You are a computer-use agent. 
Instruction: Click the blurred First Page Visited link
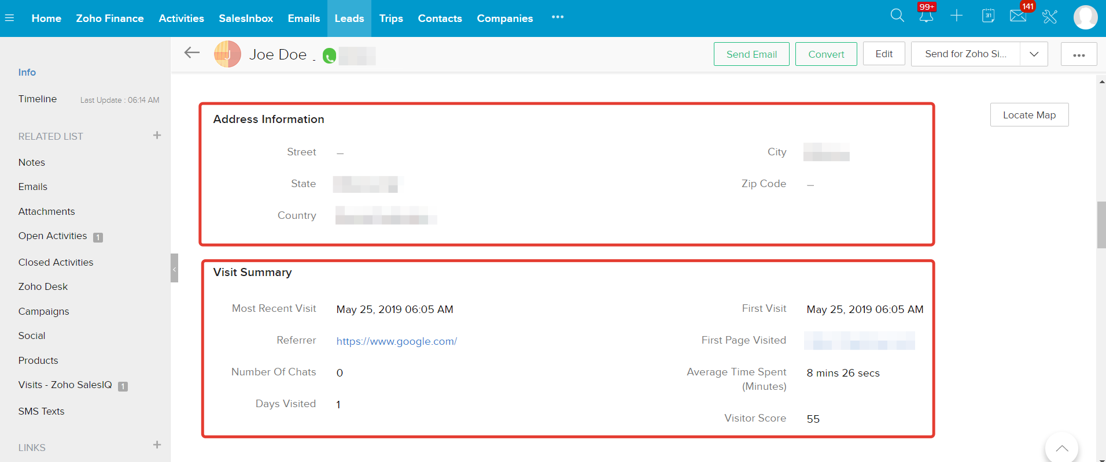(x=859, y=341)
